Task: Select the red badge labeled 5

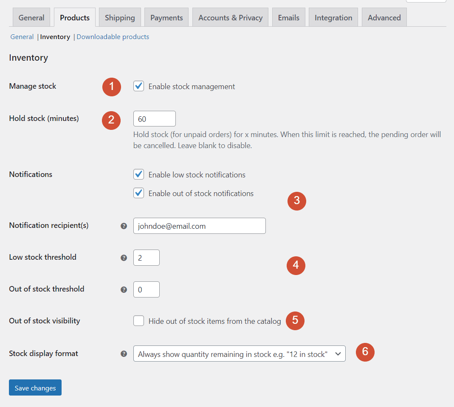Action: point(295,321)
